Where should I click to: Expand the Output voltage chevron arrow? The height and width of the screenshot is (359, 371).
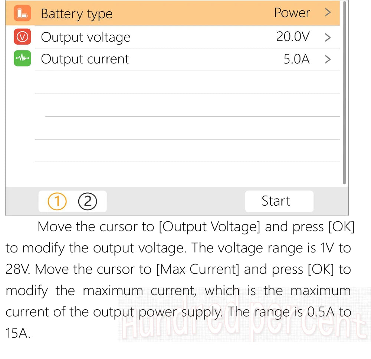point(328,37)
